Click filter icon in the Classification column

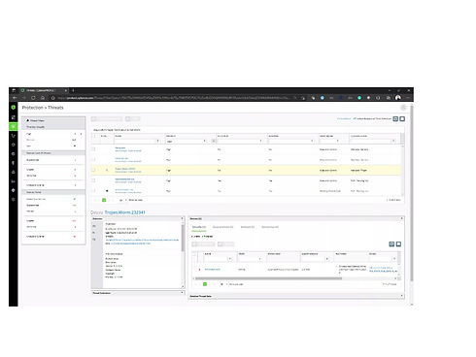pos(393,141)
